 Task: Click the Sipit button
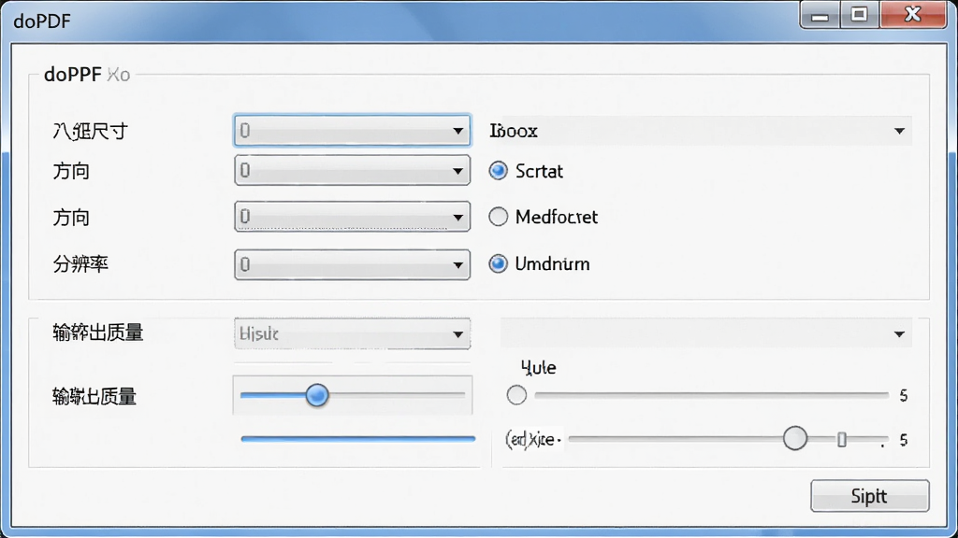869,495
